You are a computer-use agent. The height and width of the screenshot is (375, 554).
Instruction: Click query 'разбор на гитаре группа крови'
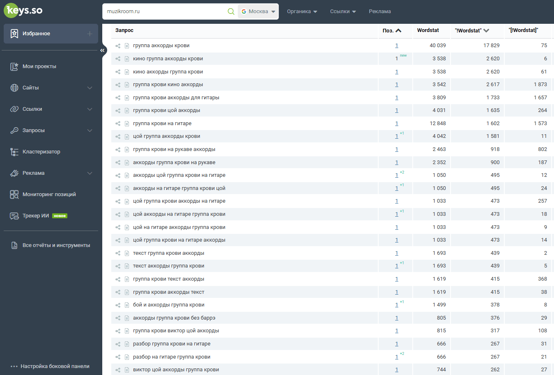172,357
